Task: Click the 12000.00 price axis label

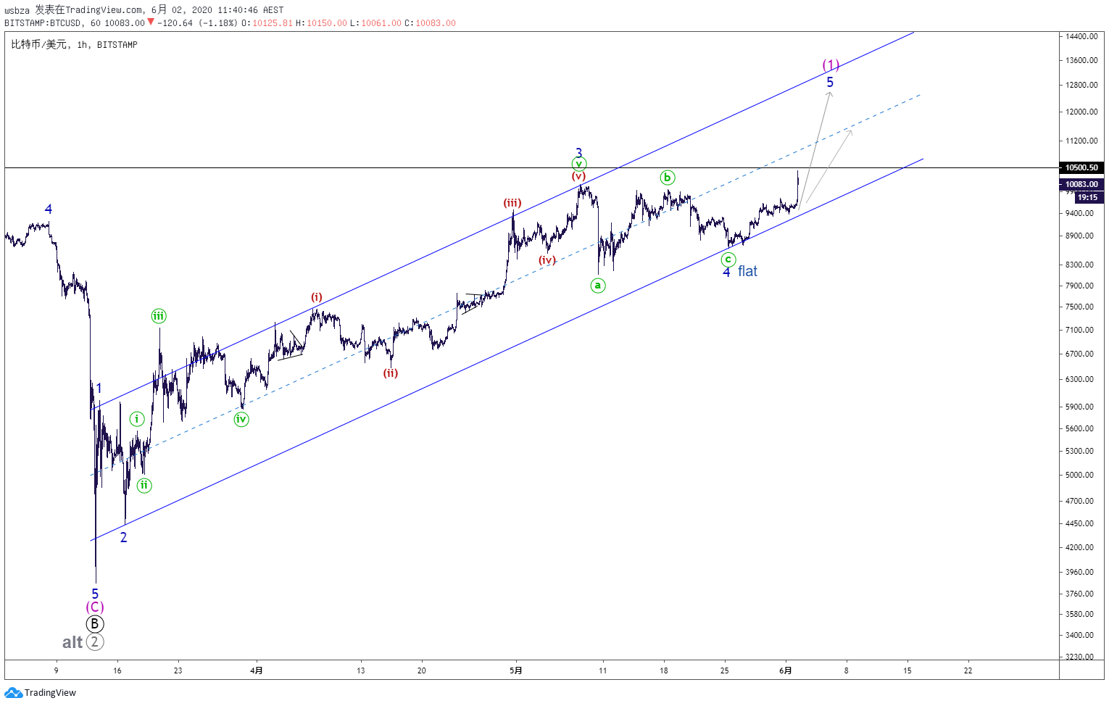Action: click(1081, 112)
